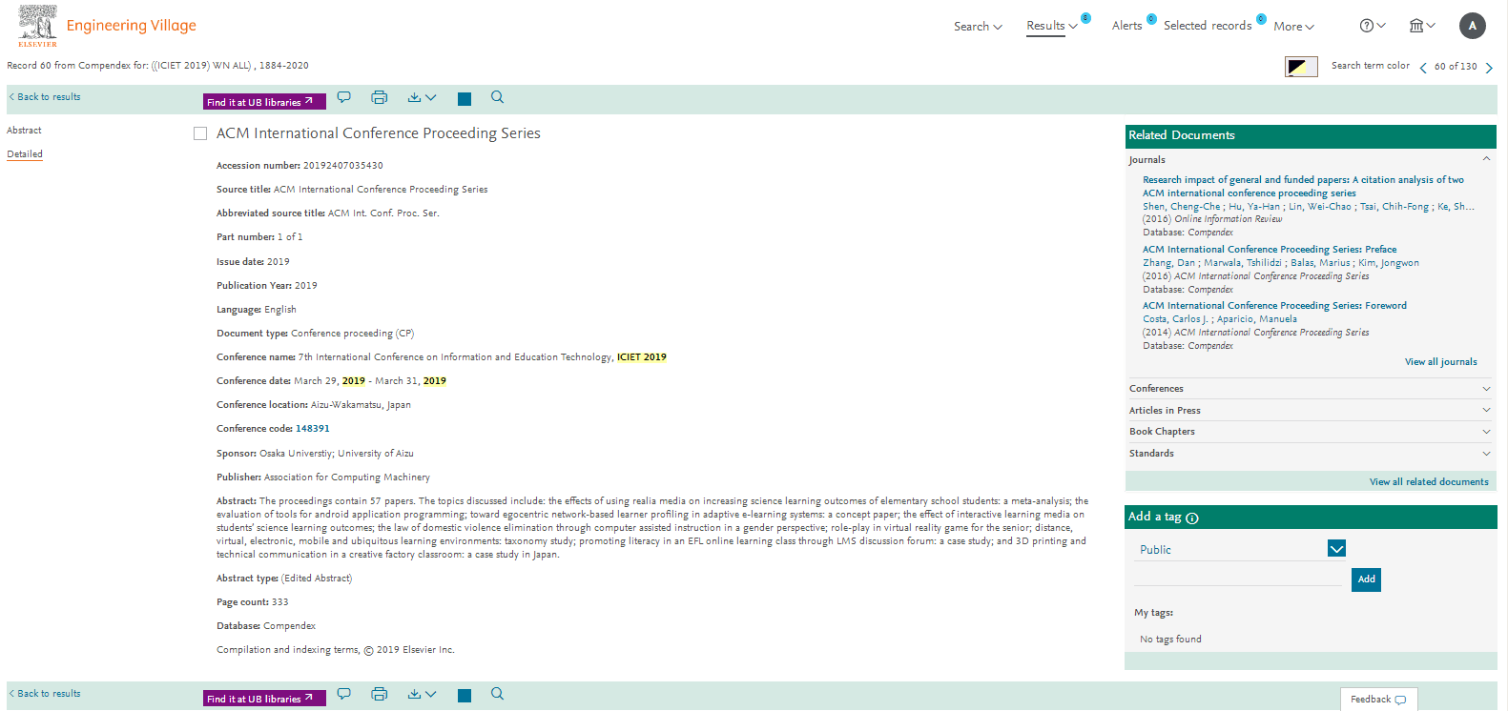Open top download options dropdown arrow
Screen dimensions: 1508x711
[431, 97]
